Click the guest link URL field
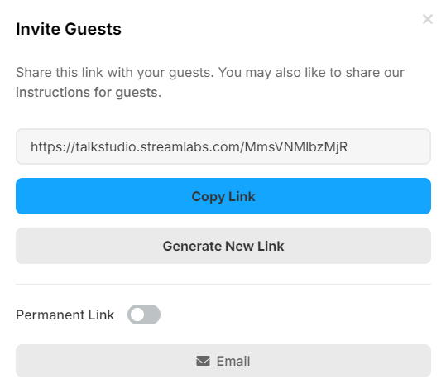 click(x=223, y=146)
